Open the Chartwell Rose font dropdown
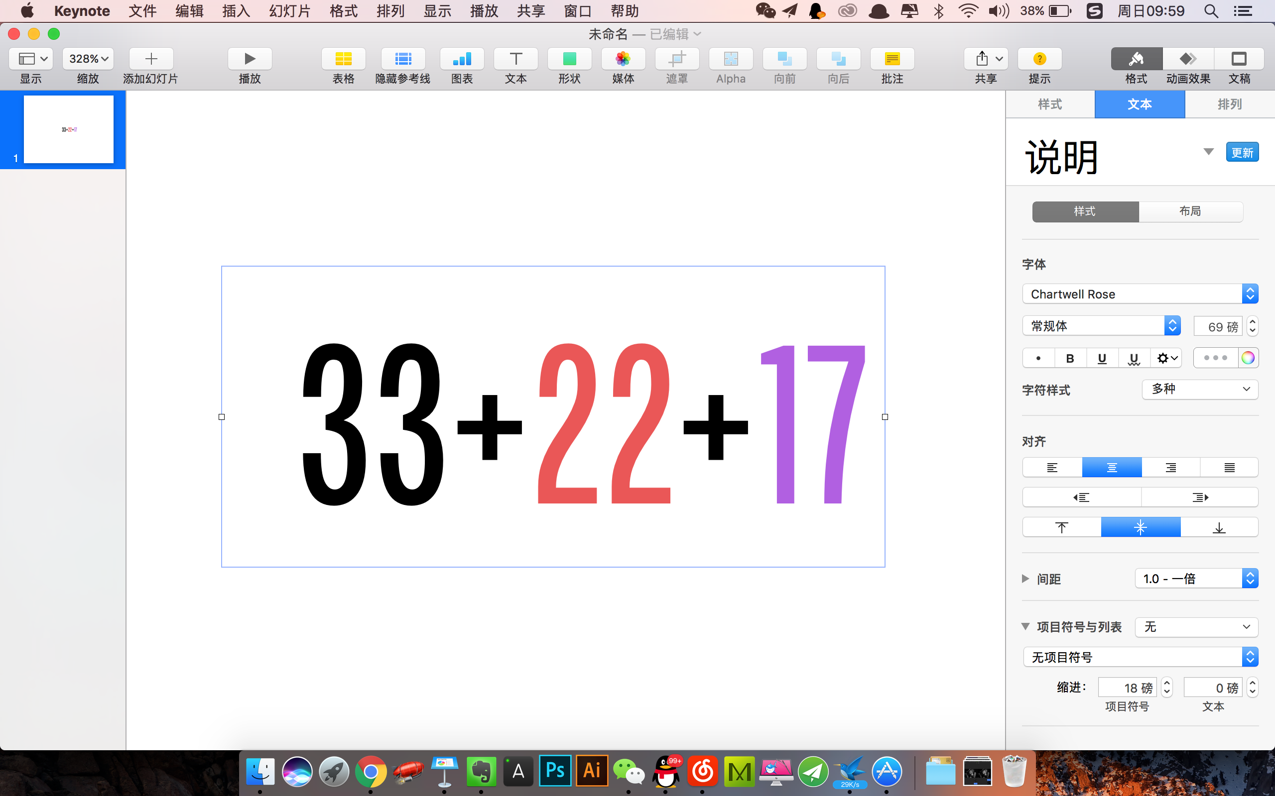 1140,295
